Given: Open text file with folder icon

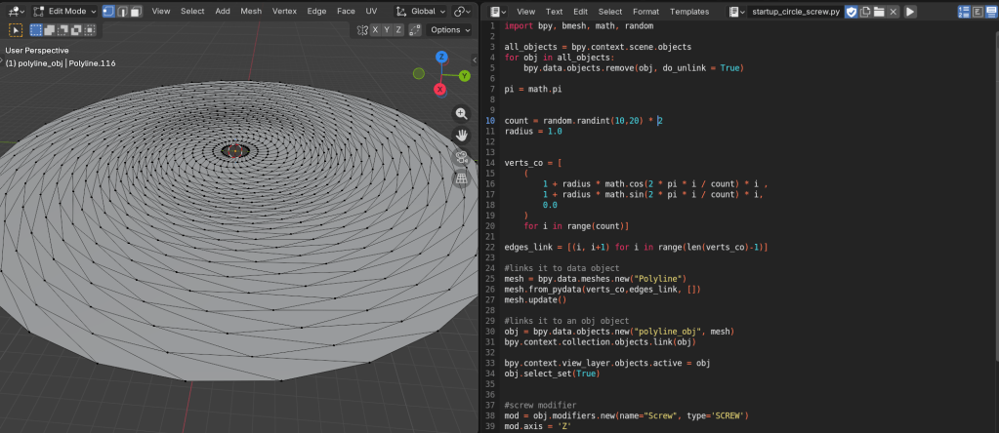Looking at the screenshot, I should [879, 11].
